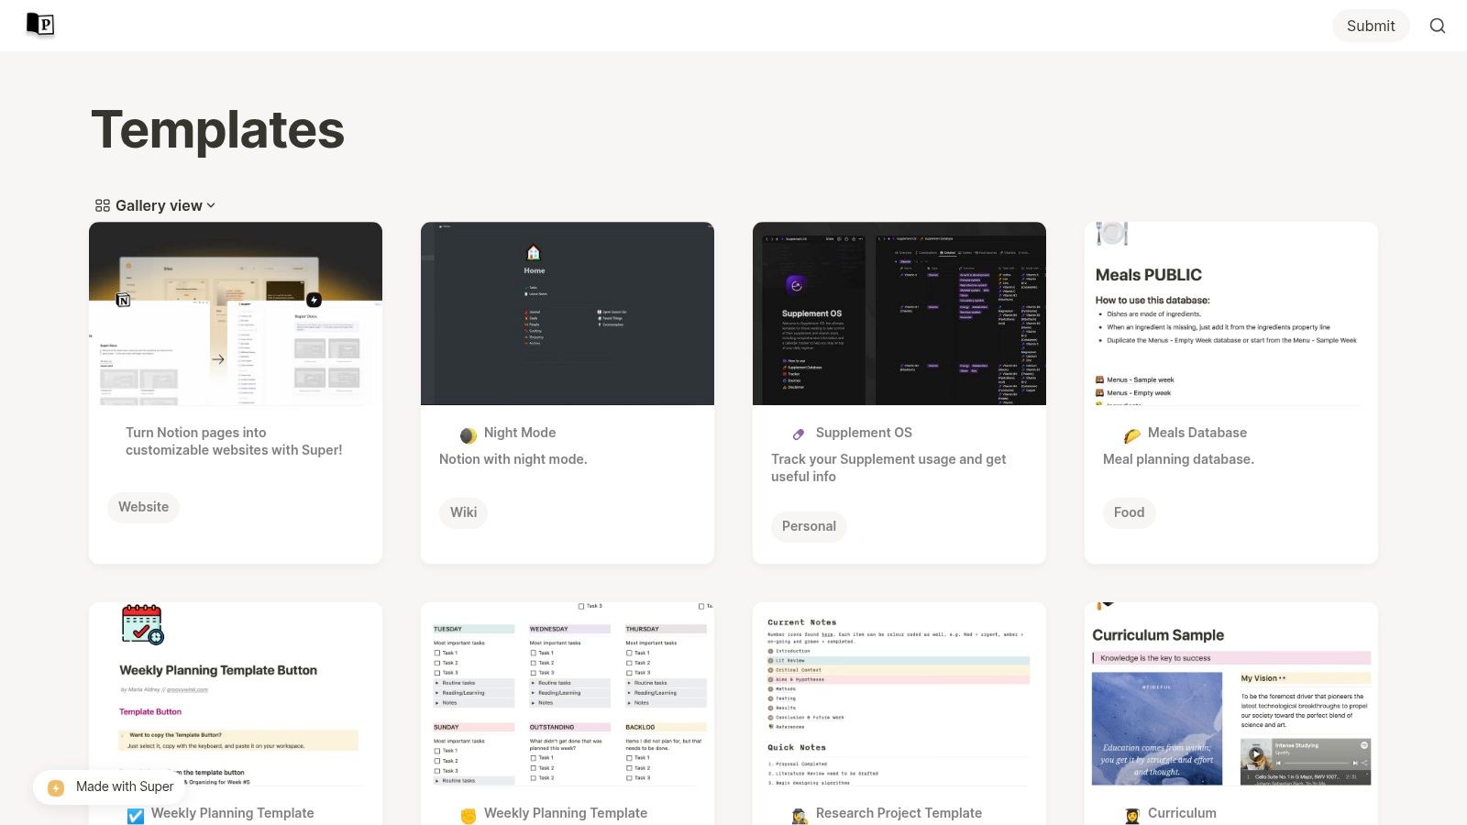The width and height of the screenshot is (1467, 825).
Task: Click the Submit button
Action: tap(1370, 26)
